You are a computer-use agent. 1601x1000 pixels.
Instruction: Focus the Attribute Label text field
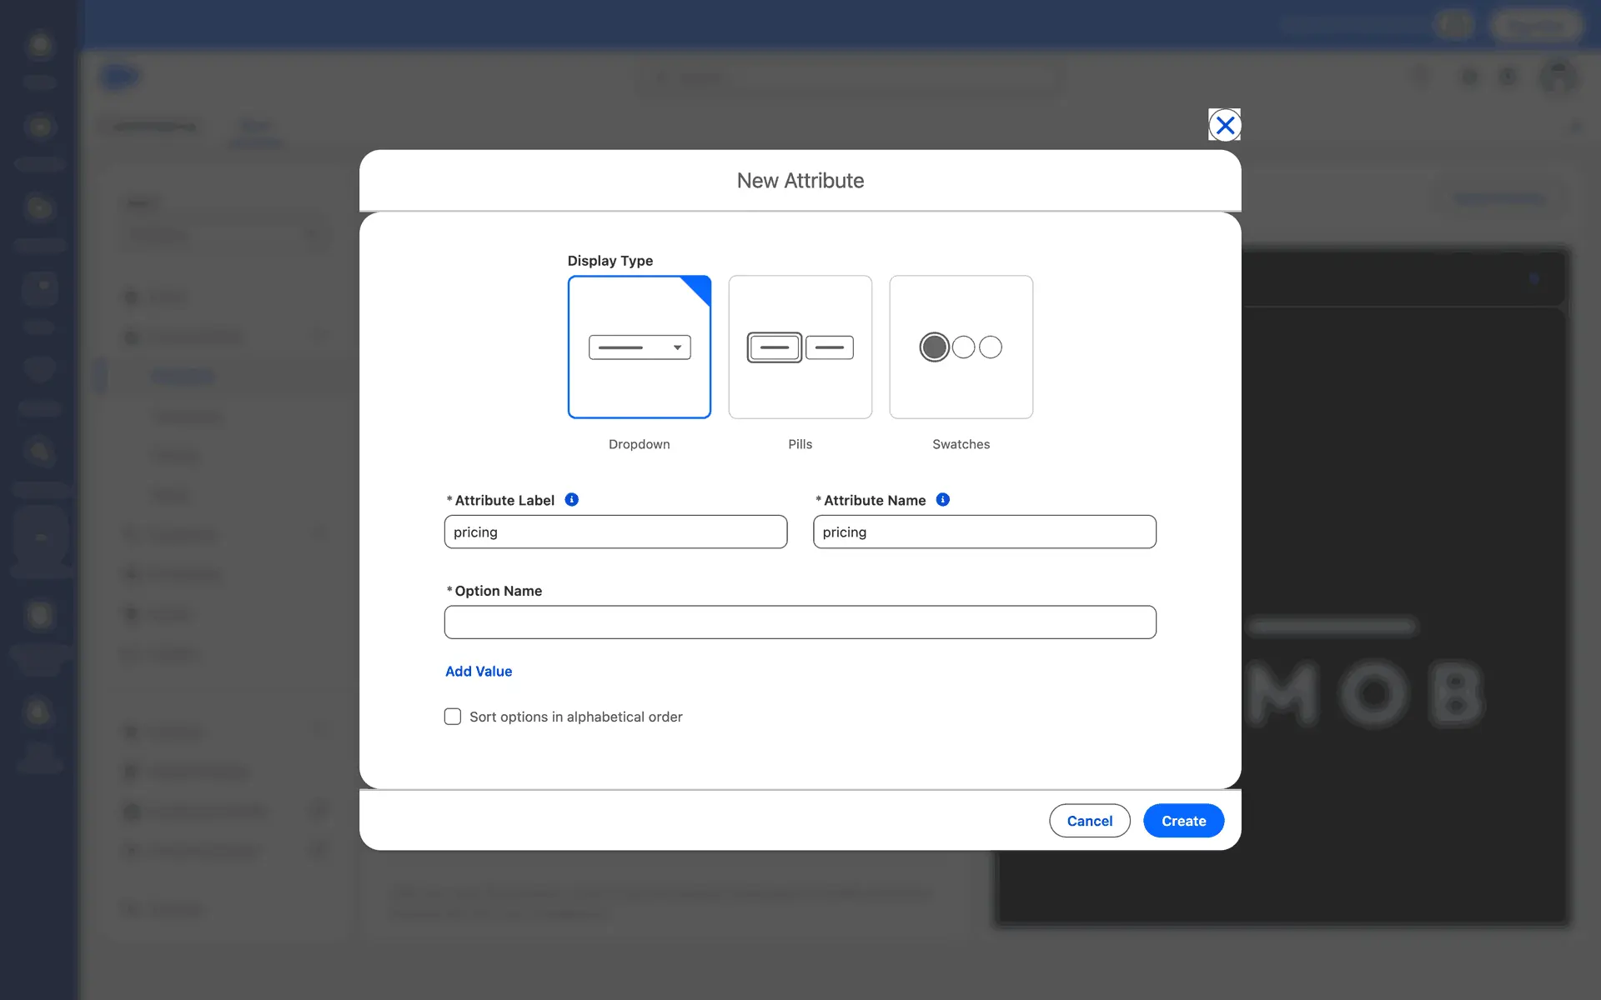click(615, 532)
